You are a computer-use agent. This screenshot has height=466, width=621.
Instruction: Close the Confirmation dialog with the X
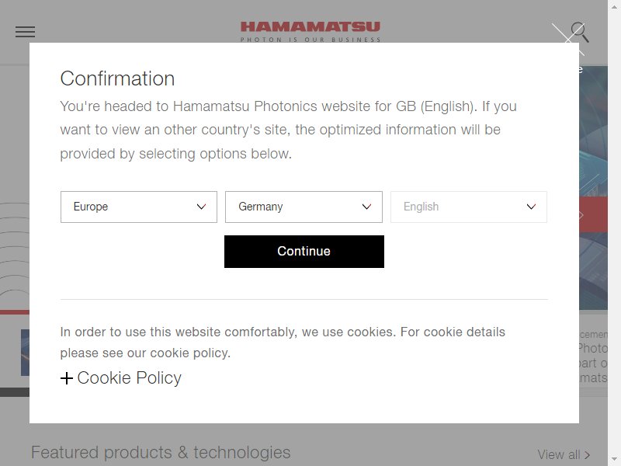(x=568, y=40)
